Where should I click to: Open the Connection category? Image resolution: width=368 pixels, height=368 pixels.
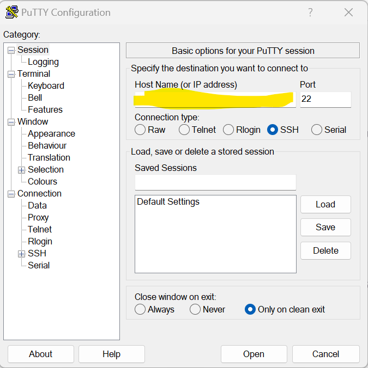(x=39, y=193)
